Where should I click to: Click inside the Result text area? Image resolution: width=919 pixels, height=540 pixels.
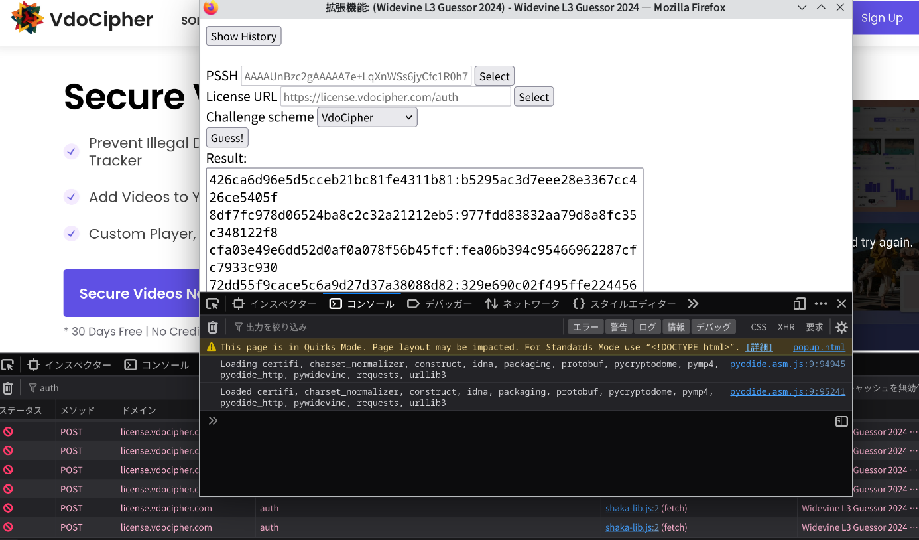tap(424, 230)
